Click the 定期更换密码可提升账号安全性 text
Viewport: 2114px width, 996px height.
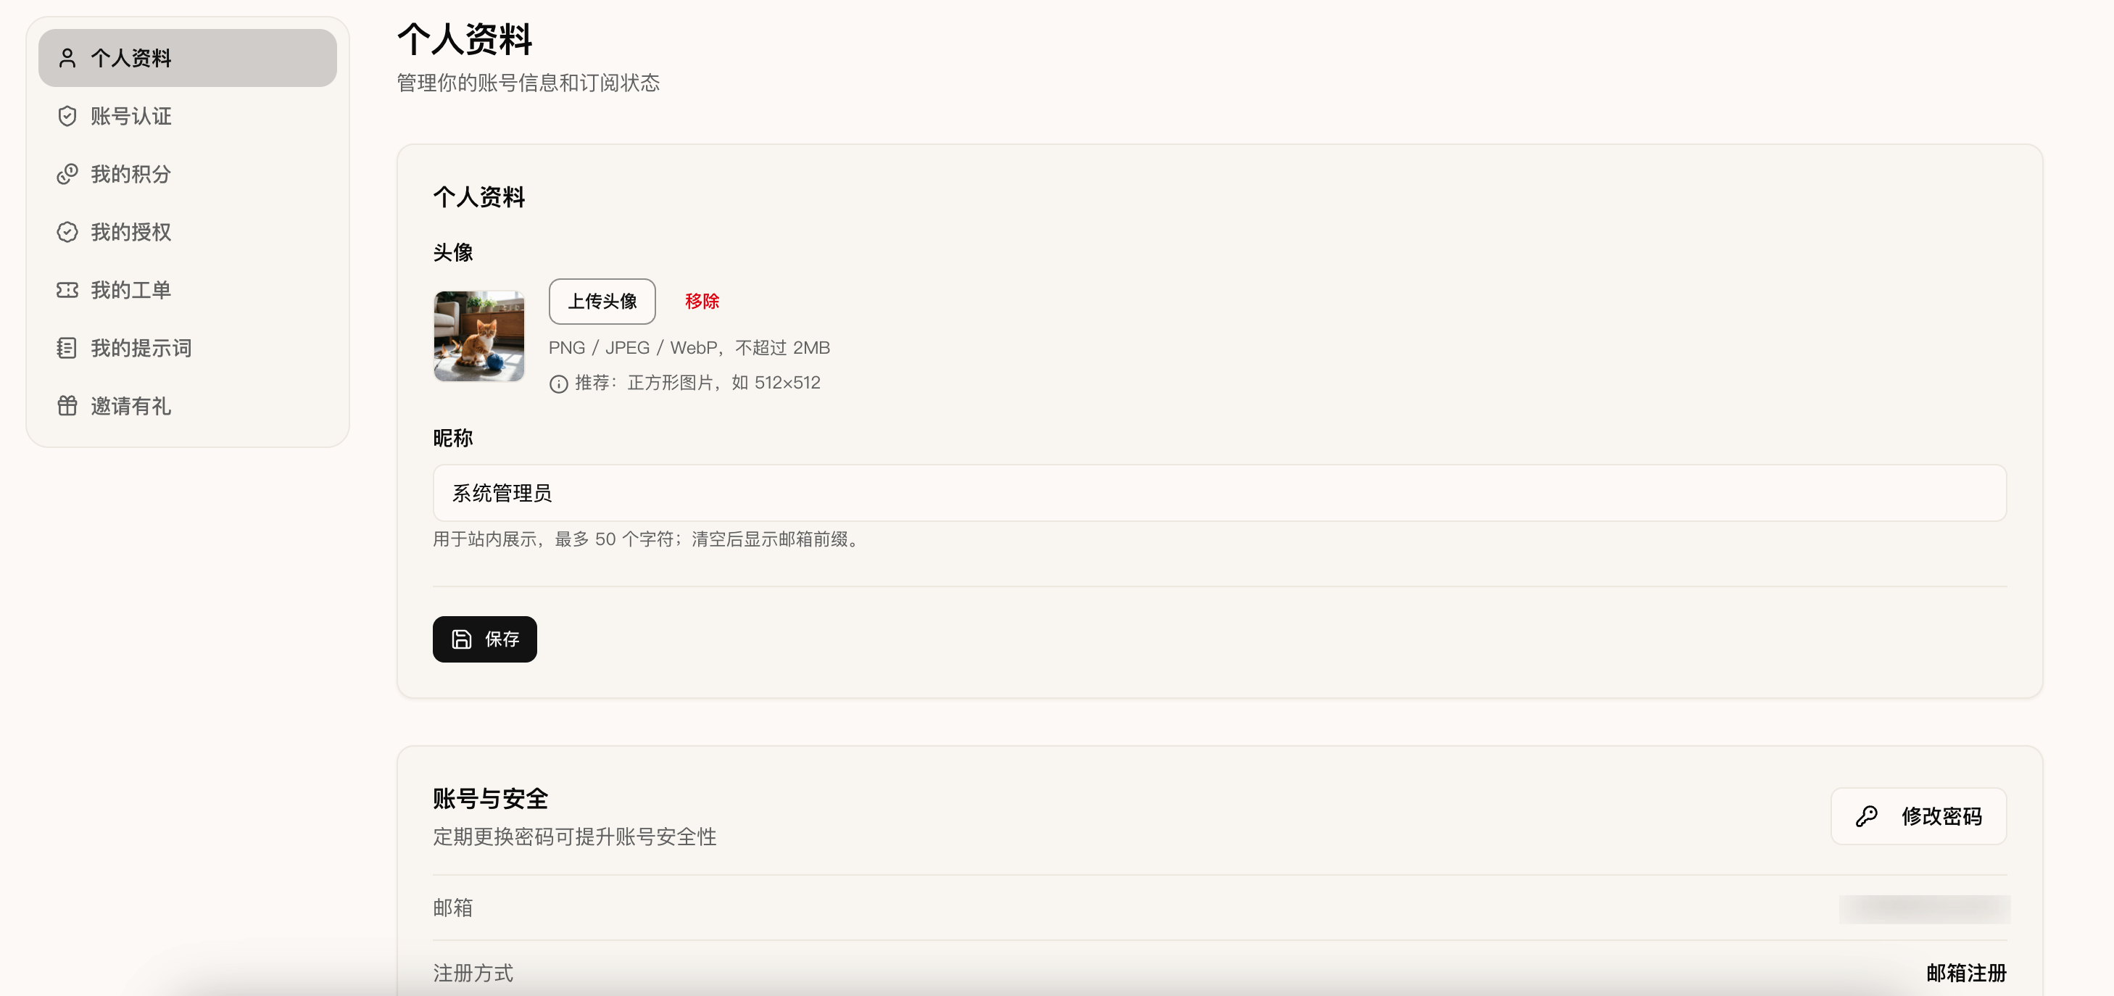[x=574, y=837]
